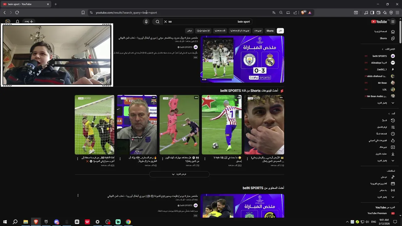
Task: Click the Brave Shields lion icon
Action: (x=303, y=13)
